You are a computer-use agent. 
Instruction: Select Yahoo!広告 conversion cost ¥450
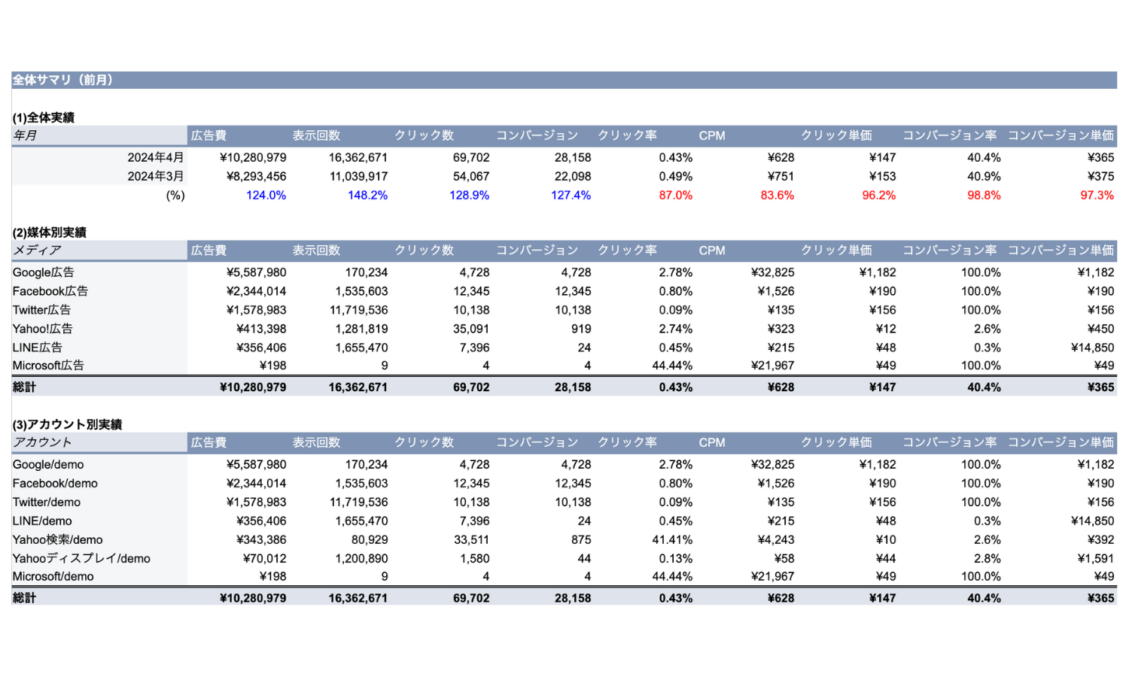point(1100,329)
